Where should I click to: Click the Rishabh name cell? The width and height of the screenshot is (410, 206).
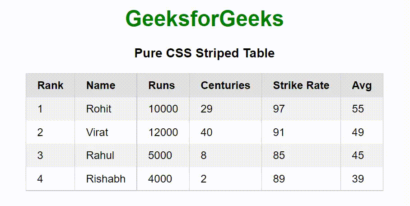point(106,179)
